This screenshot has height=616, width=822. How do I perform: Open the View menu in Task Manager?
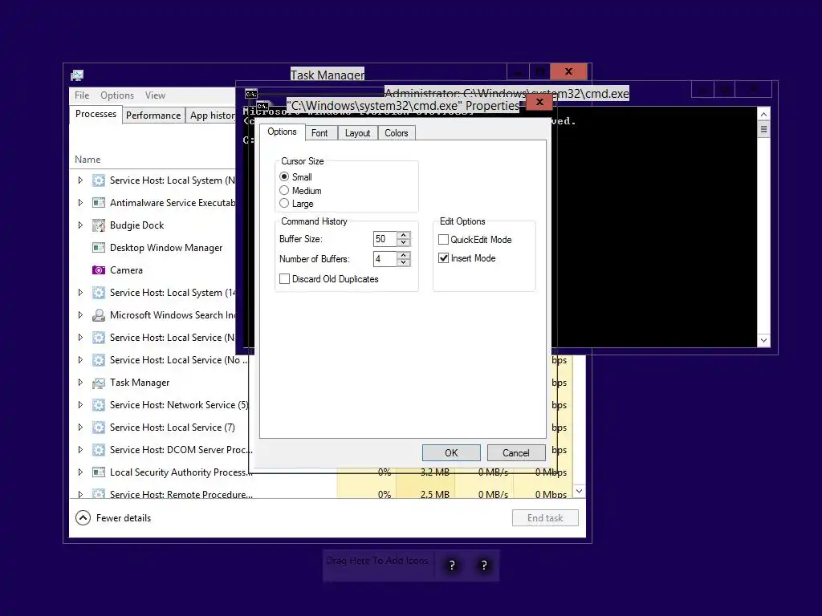[155, 95]
